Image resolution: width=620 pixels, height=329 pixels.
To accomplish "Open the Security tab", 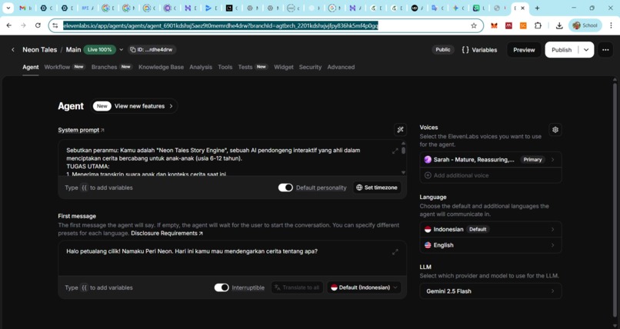I will click(x=310, y=67).
